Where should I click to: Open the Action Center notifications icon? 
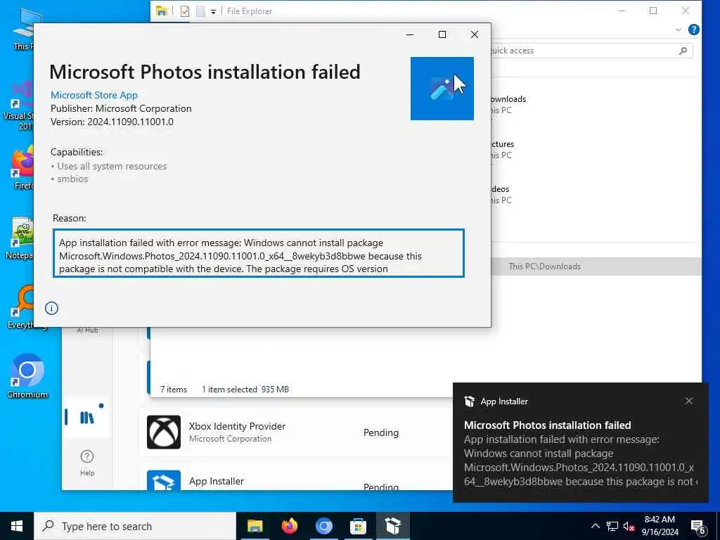(x=698, y=527)
